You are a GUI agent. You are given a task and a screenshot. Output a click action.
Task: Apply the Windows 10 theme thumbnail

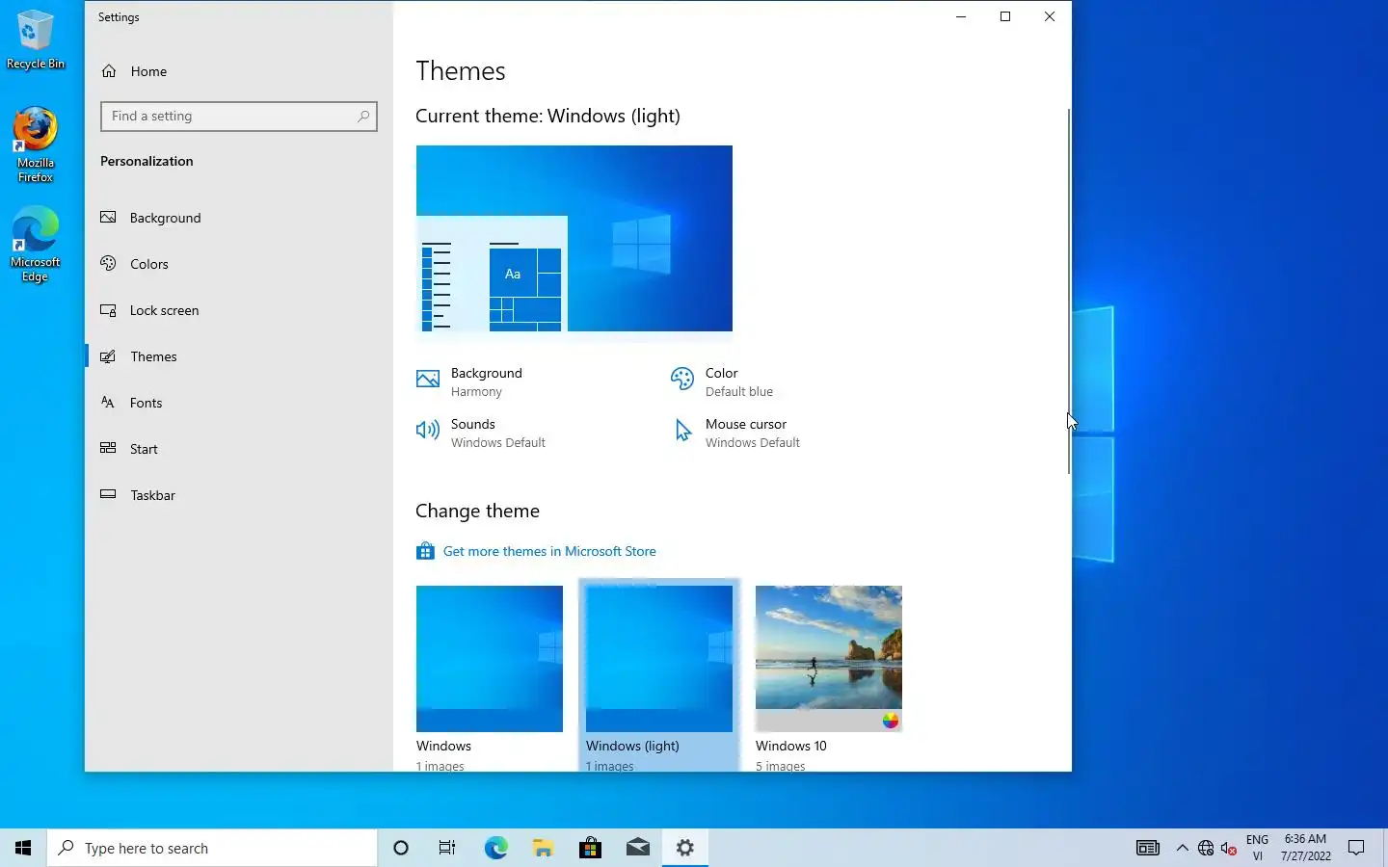click(829, 659)
